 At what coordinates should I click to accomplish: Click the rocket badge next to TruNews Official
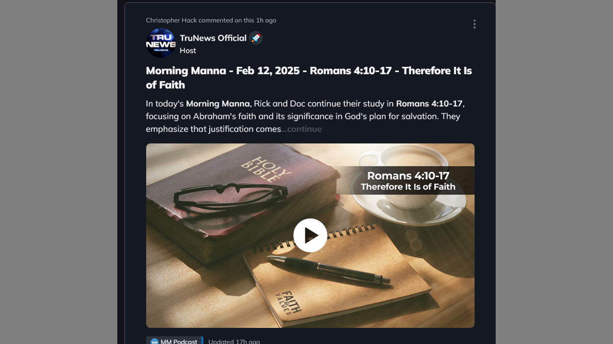coord(256,38)
